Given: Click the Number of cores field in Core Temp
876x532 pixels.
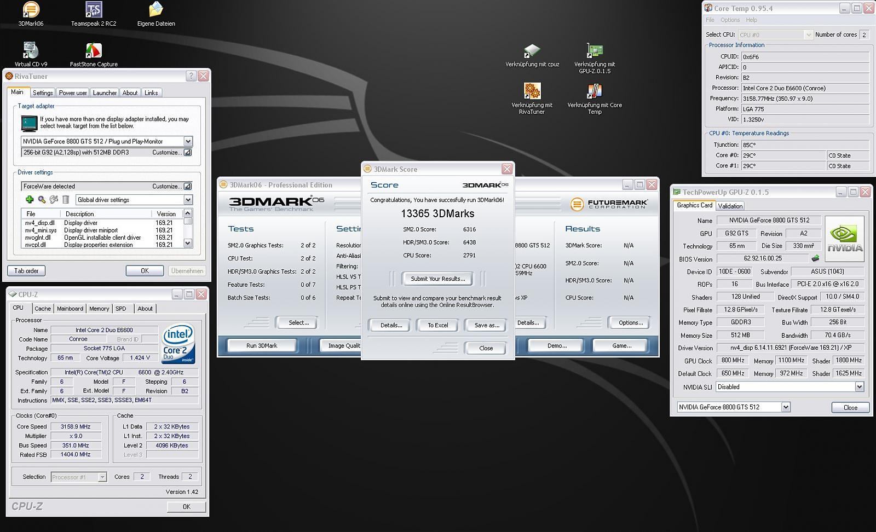Looking at the screenshot, I should 865,34.
